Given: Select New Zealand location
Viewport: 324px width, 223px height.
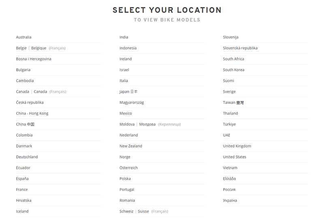Looking at the screenshot, I should point(130,146).
